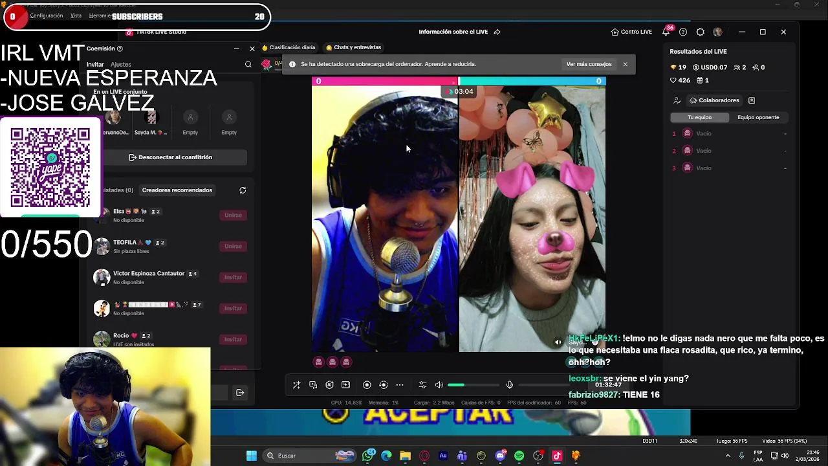Mute the speaker output icon

point(439,385)
